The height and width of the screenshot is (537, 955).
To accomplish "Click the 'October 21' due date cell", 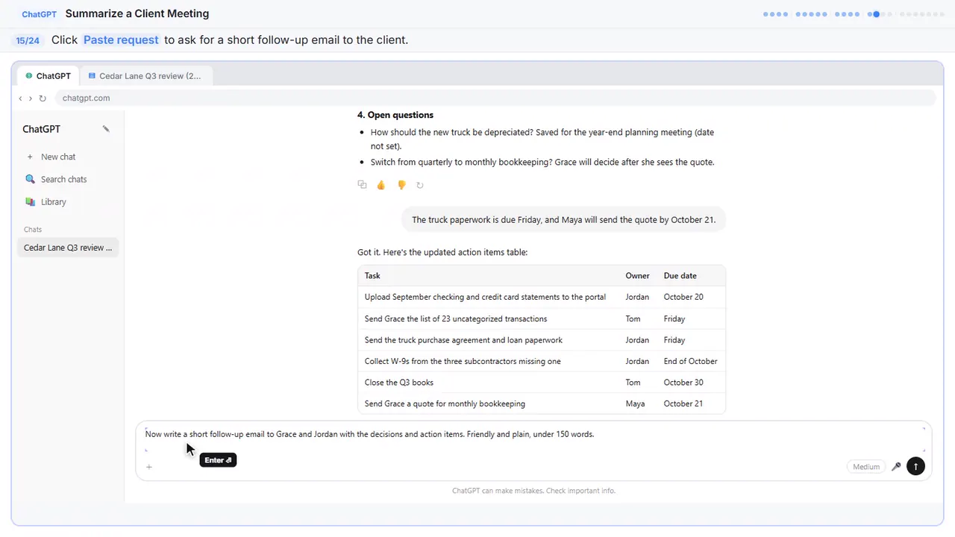I will [x=683, y=404].
